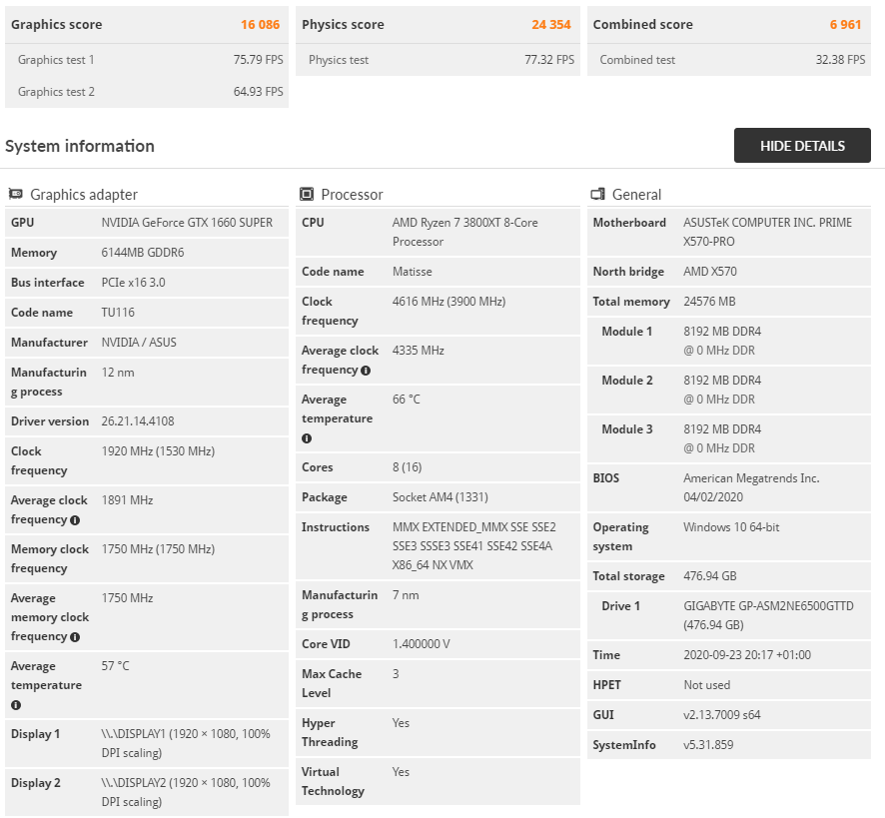Click GPU average clock value 1891 MHz
The height and width of the screenshot is (818, 885).
[x=127, y=500]
